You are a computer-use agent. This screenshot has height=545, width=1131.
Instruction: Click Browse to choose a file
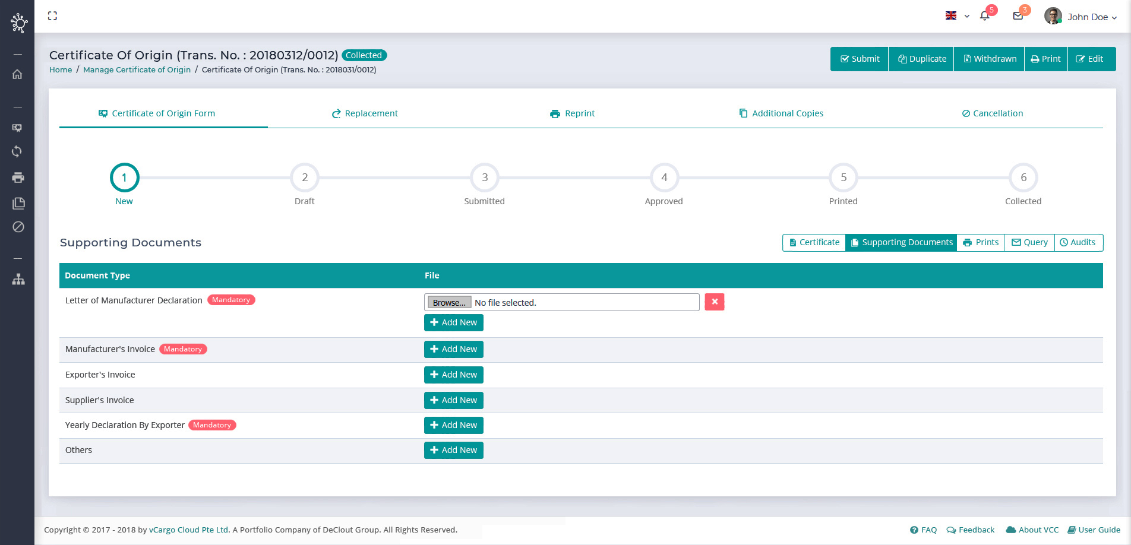coord(449,303)
